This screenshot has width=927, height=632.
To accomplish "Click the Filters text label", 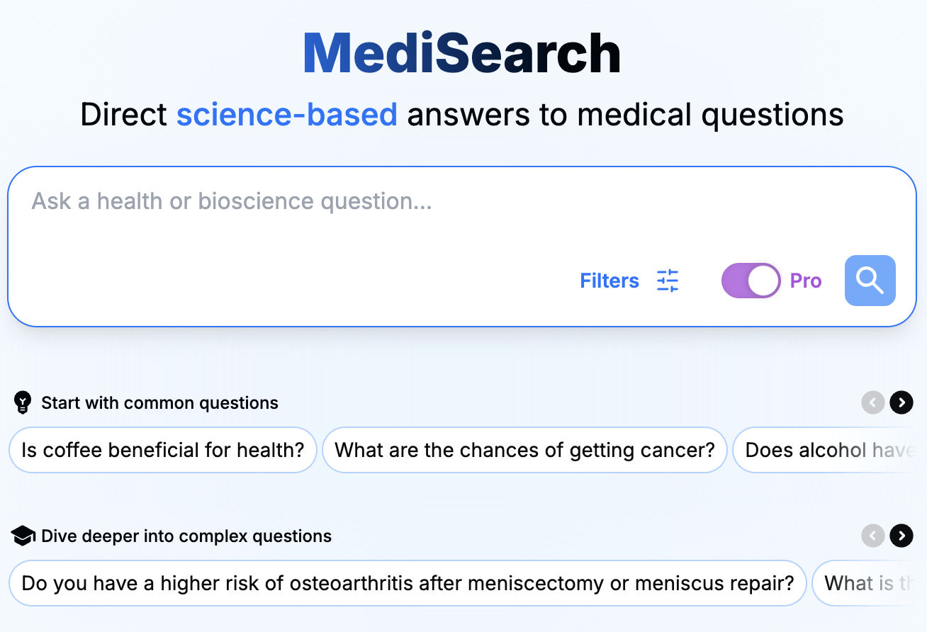I will pos(609,281).
